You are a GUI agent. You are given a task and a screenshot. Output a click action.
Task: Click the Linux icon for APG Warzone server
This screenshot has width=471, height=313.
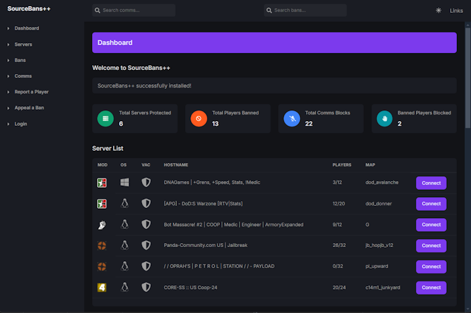(124, 203)
